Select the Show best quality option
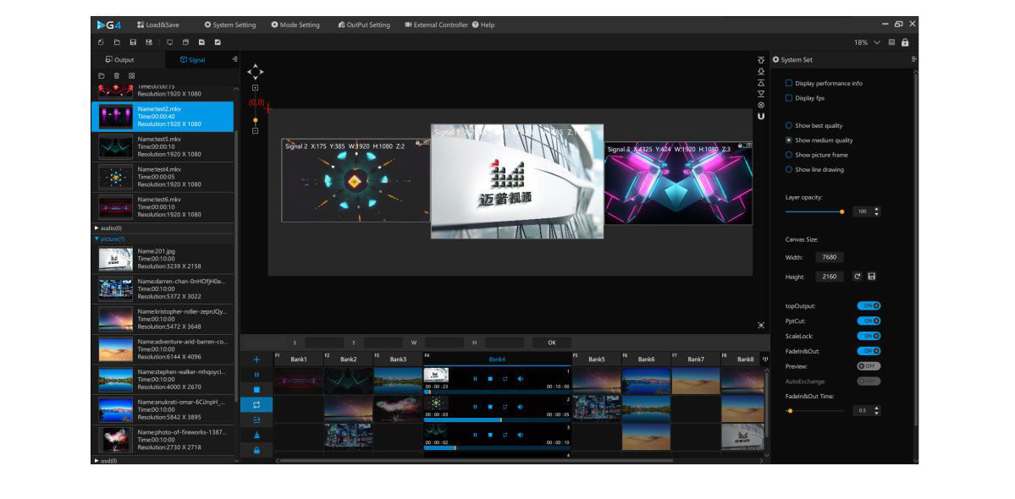 pyautogui.click(x=789, y=125)
